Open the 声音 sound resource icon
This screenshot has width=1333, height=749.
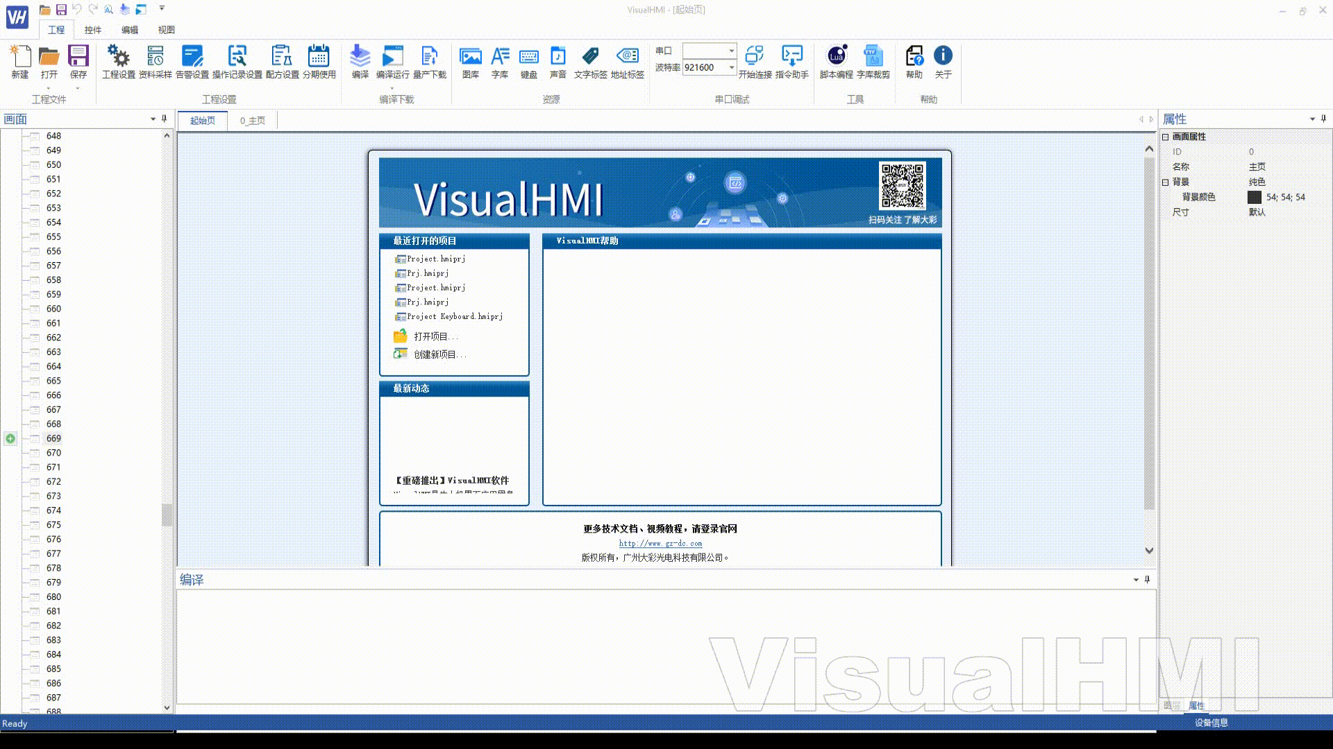(x=557, y=57)
